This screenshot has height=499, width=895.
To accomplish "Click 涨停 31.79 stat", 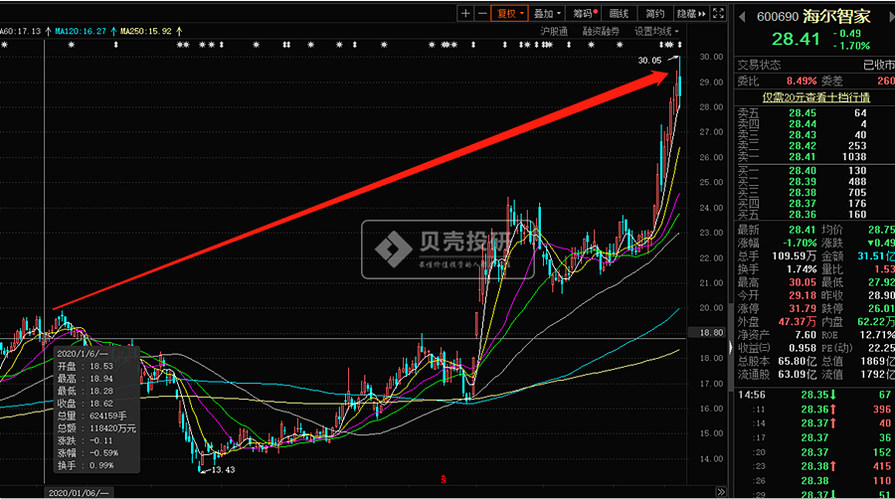I will 777,308.
